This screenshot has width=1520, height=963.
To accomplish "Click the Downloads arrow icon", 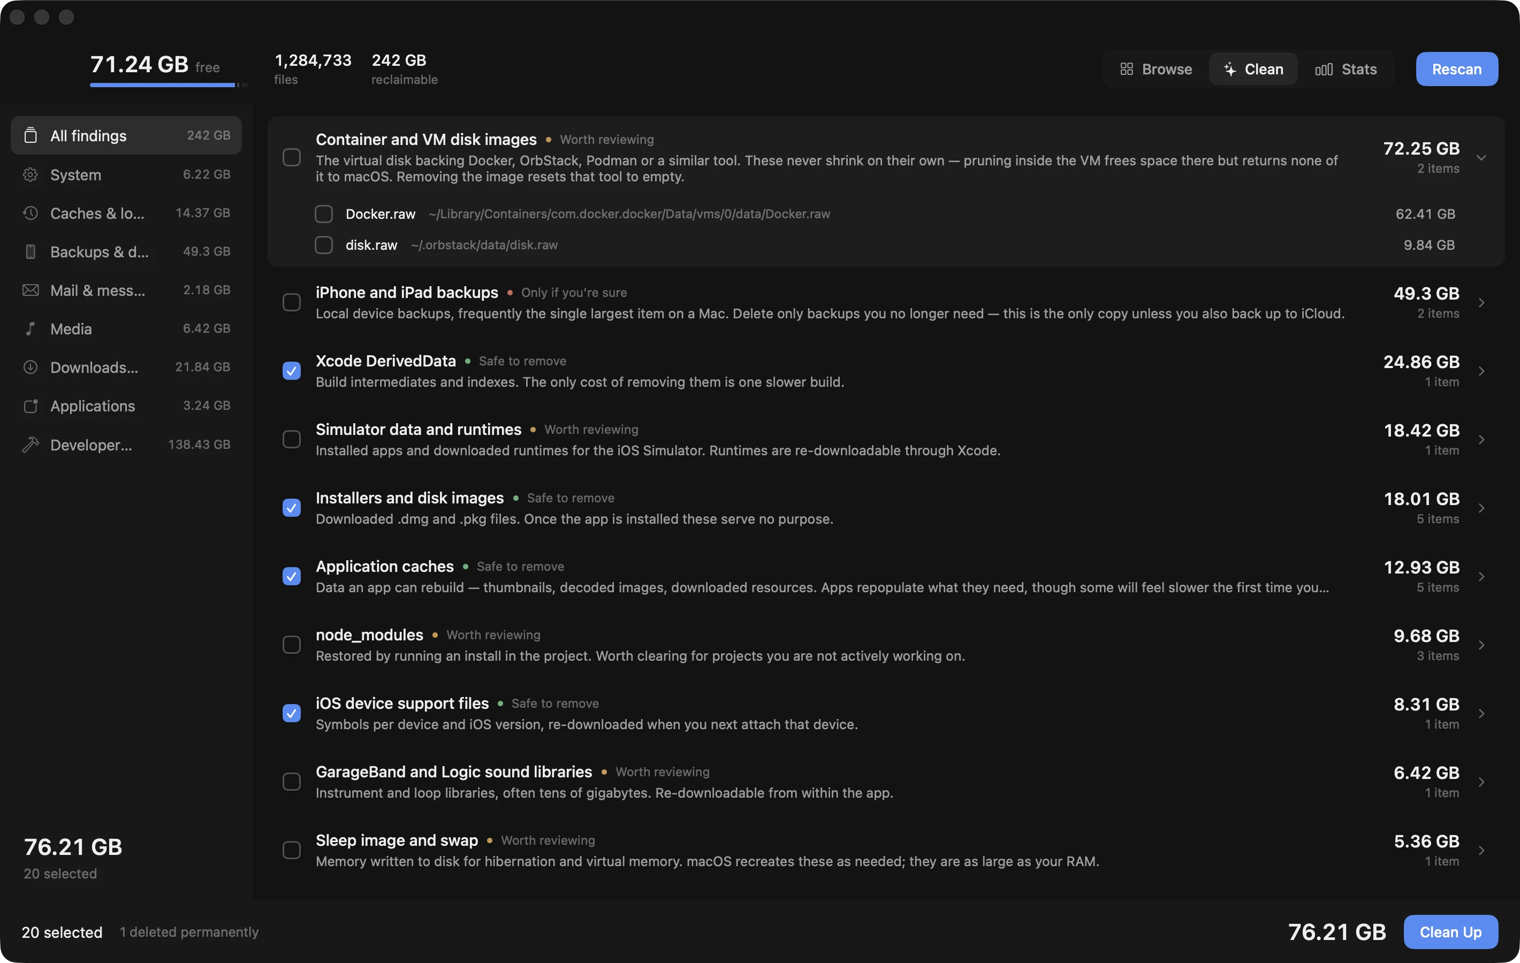I will point(31,368).
